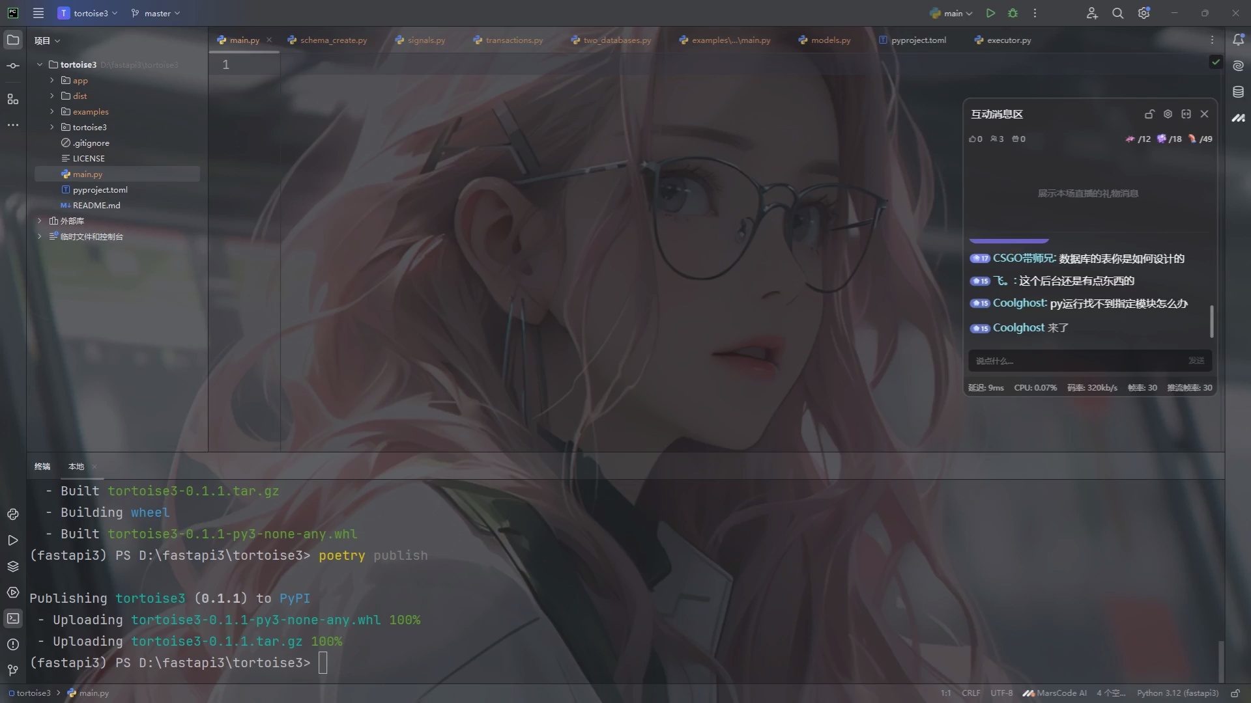Image resolution: width=1251 pixels, height=703 pixels.
Task: Toggle the file writable lock in the status bar
Action: coord(1236,693)
